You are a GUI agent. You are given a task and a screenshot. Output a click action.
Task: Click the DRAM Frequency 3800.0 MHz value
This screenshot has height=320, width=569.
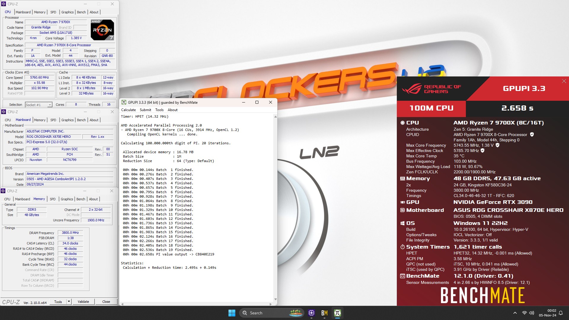point(70,233)
